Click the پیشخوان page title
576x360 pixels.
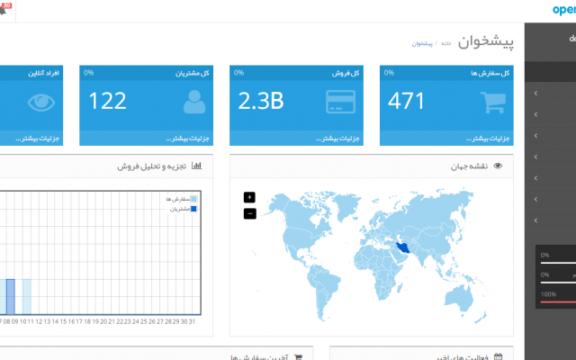tap(486, 42)
